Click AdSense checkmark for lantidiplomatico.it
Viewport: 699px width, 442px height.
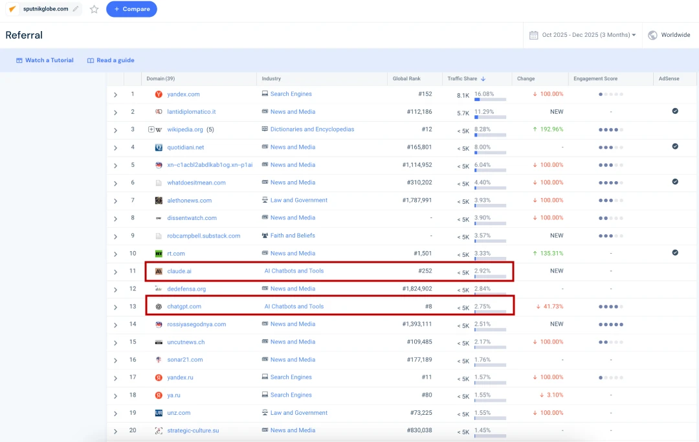click(675, 111)
